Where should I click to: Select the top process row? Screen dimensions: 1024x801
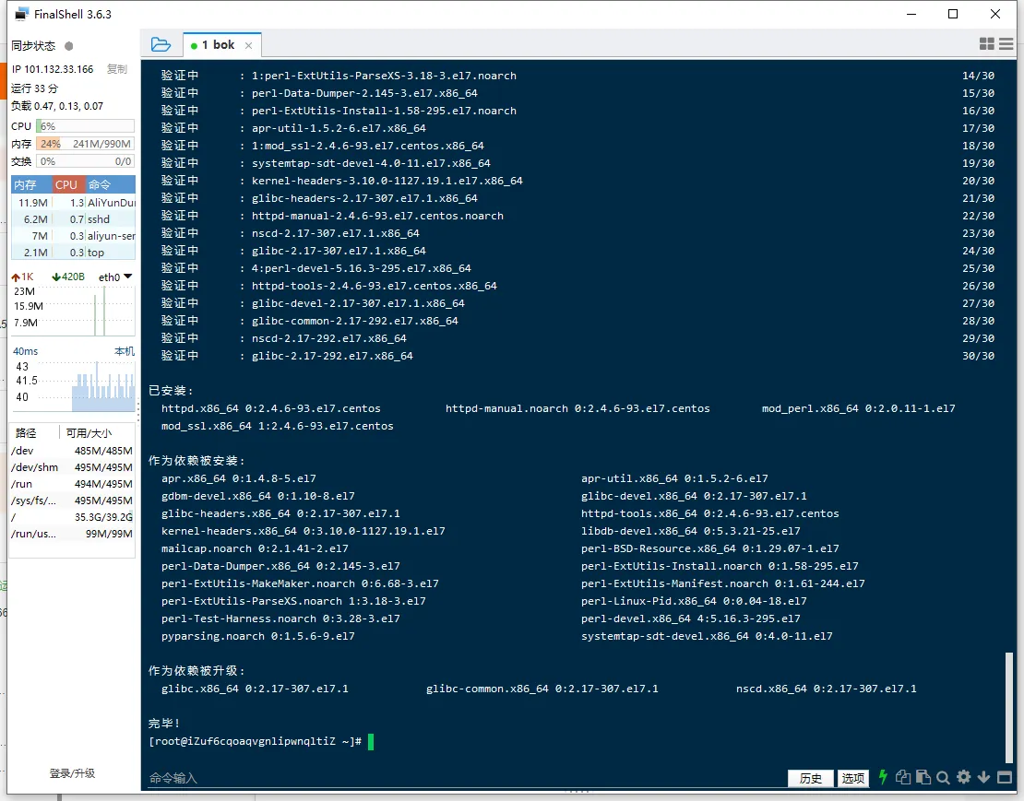point(73,253)
